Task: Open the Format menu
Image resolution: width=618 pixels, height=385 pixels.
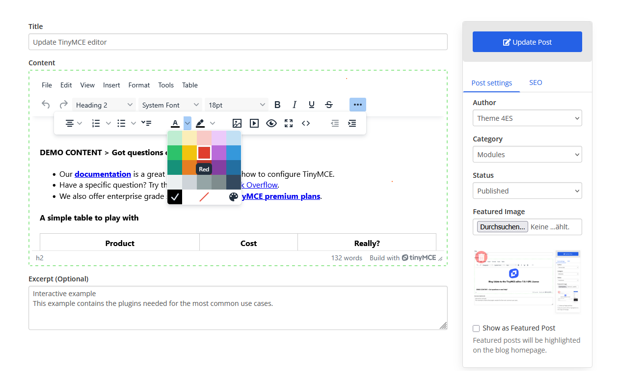Action: (139, 85)
